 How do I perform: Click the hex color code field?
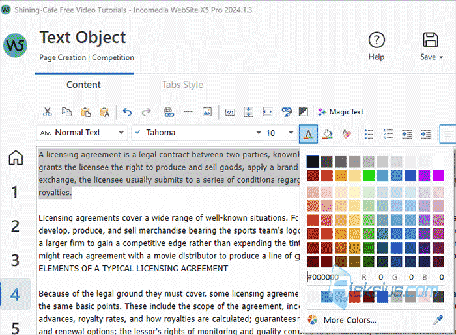pos(323,277)
